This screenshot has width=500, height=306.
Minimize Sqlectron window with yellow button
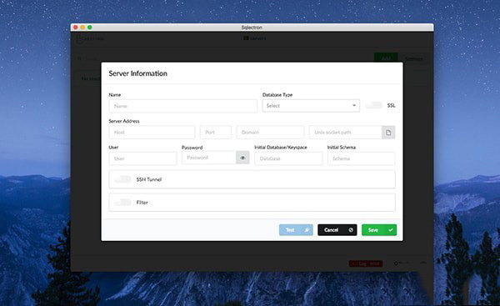point(82,28)
